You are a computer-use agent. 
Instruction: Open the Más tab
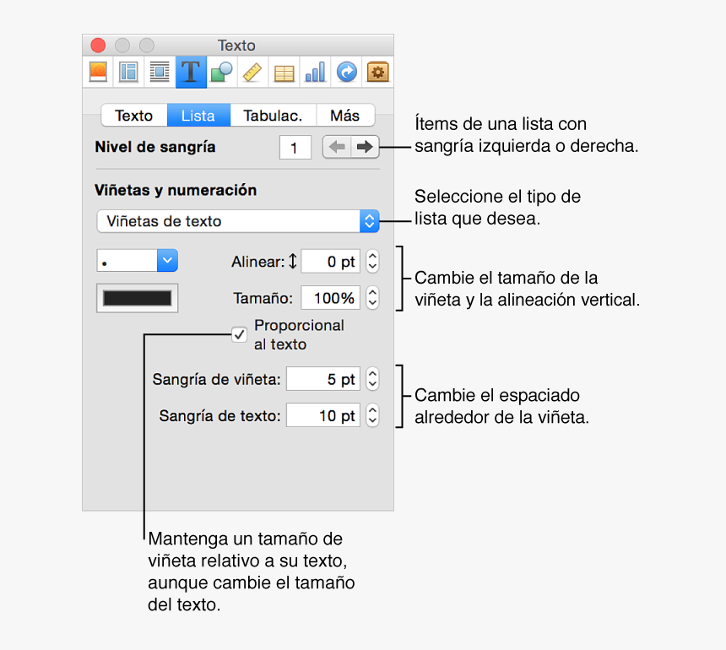[346, 115]
